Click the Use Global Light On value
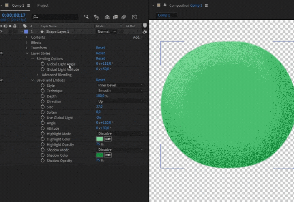 [x=99, y=118]
